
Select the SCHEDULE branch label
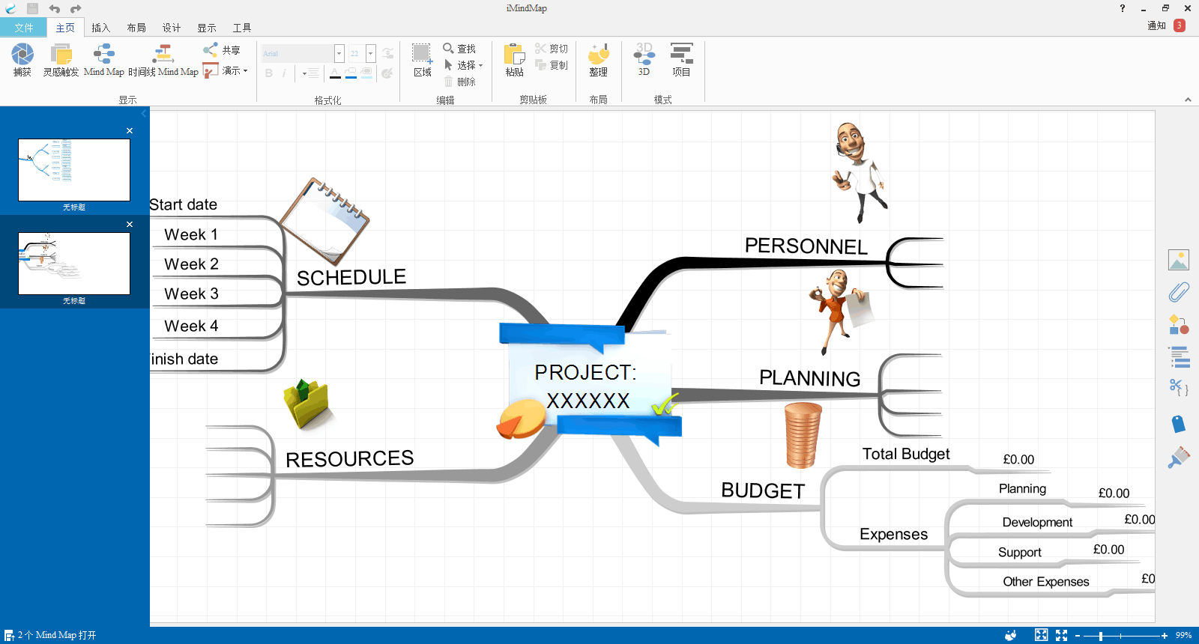(x=351, y=277)
